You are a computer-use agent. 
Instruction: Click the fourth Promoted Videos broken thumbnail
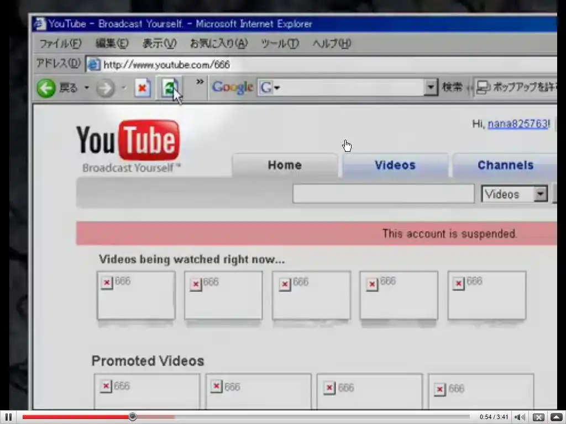click(x=481, y=391)
